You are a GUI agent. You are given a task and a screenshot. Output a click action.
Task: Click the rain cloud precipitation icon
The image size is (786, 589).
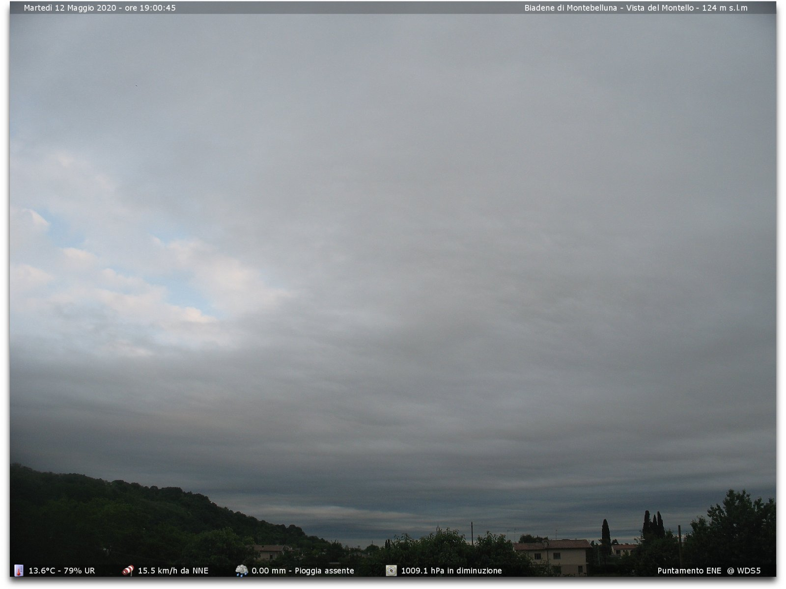coord(242,570)
